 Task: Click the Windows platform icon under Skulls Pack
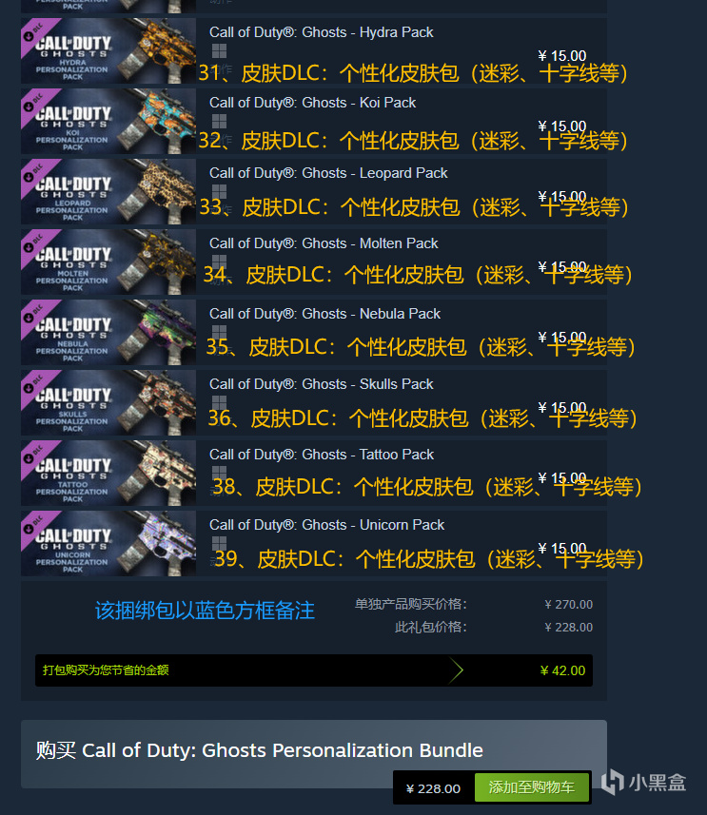pyautogui.click(x=219, y=402)
